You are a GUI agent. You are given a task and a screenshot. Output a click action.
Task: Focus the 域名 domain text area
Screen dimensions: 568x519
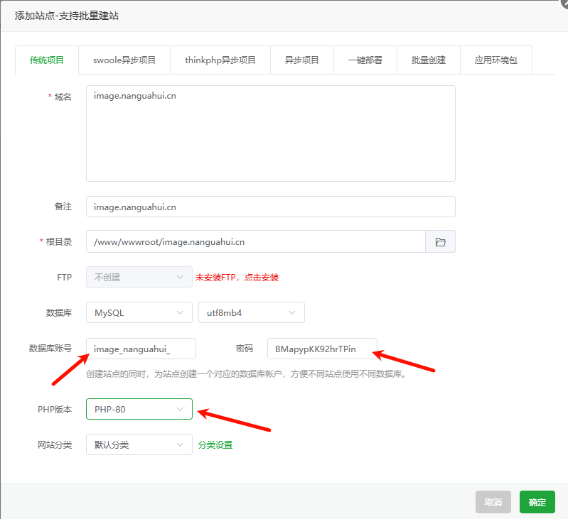click(x=270, y=133)
